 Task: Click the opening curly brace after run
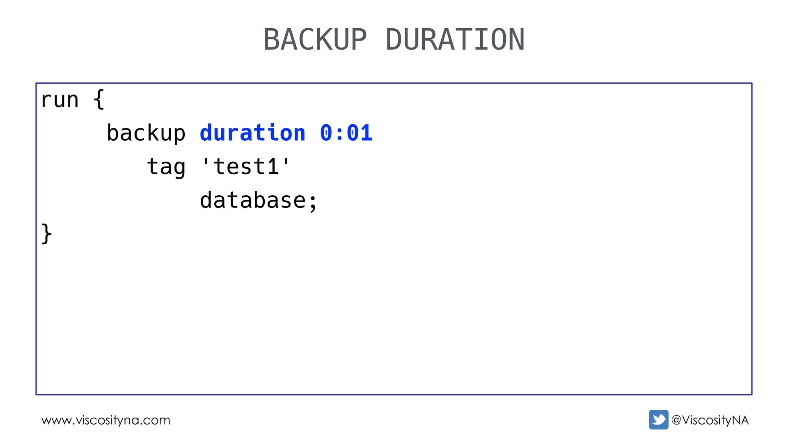(99, 100)
